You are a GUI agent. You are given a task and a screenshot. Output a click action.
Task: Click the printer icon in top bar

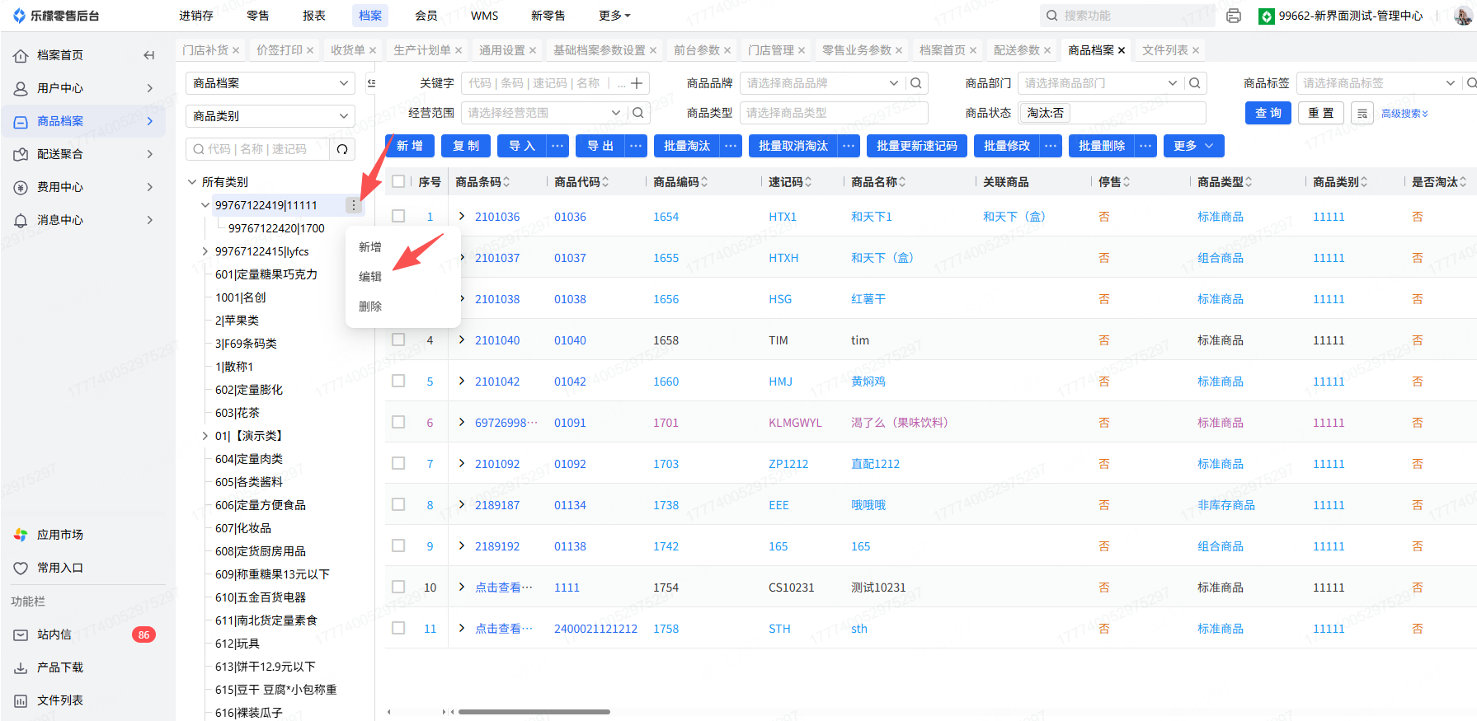tap(1234, 16)
